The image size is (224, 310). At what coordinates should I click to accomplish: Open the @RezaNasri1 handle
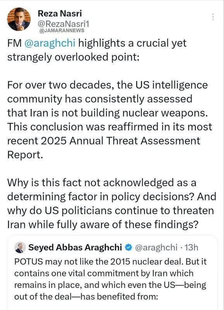point(63,24)
